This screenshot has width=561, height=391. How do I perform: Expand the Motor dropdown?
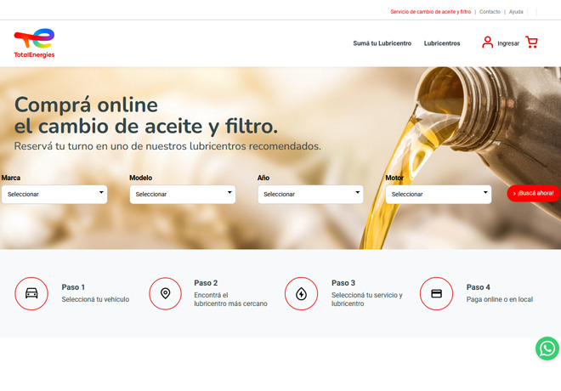point(438,195)
